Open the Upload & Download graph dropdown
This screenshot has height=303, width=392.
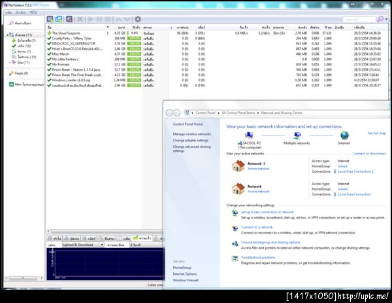pyautogui.click(x=83, y=245)
